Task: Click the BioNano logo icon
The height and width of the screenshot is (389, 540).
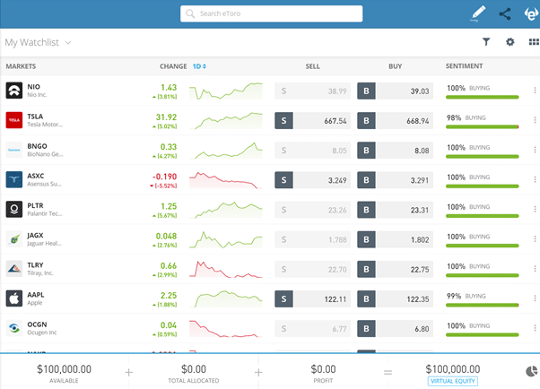Action: pos(14,150)
